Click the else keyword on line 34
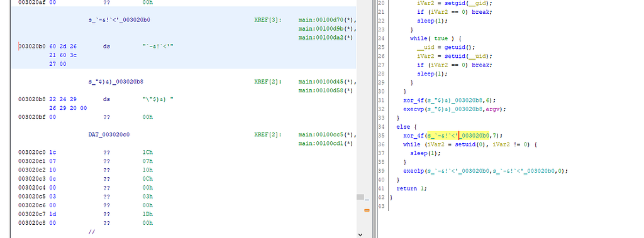 pos(403,127)
